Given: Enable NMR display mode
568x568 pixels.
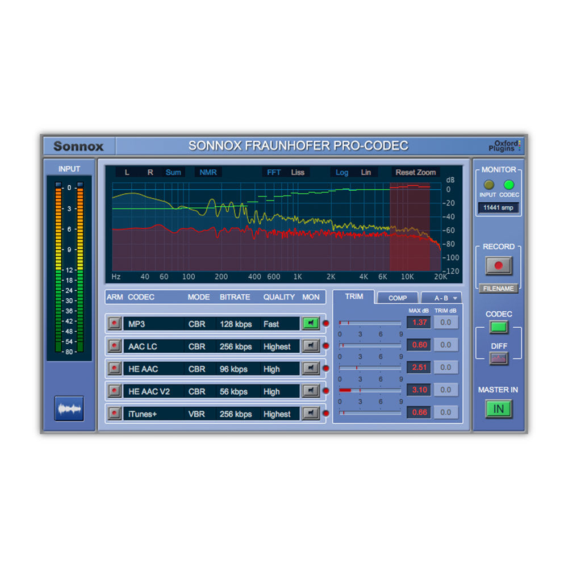Looking at the screenshot, I should [x=207, y=172].
